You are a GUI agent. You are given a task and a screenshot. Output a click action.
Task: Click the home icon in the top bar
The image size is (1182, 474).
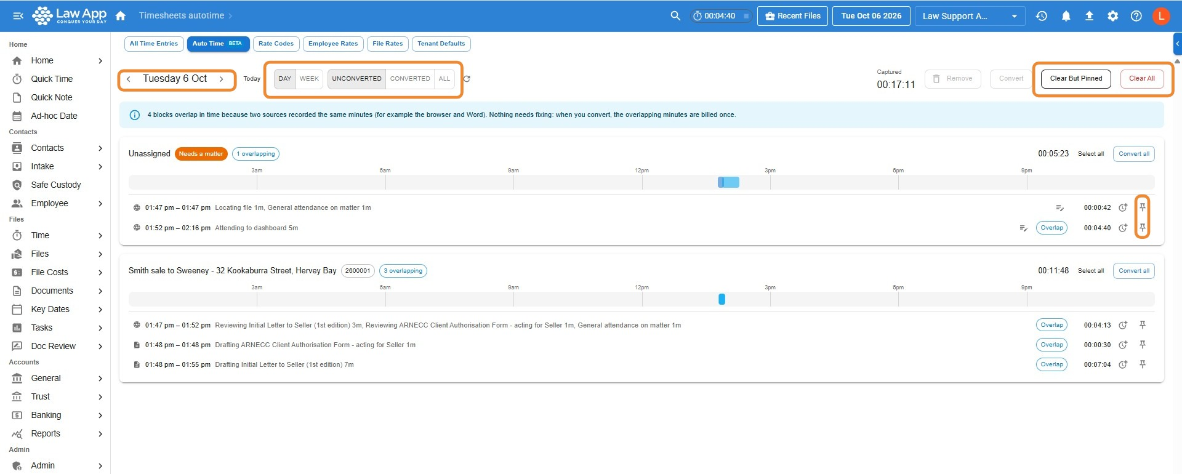click(121, 16)
